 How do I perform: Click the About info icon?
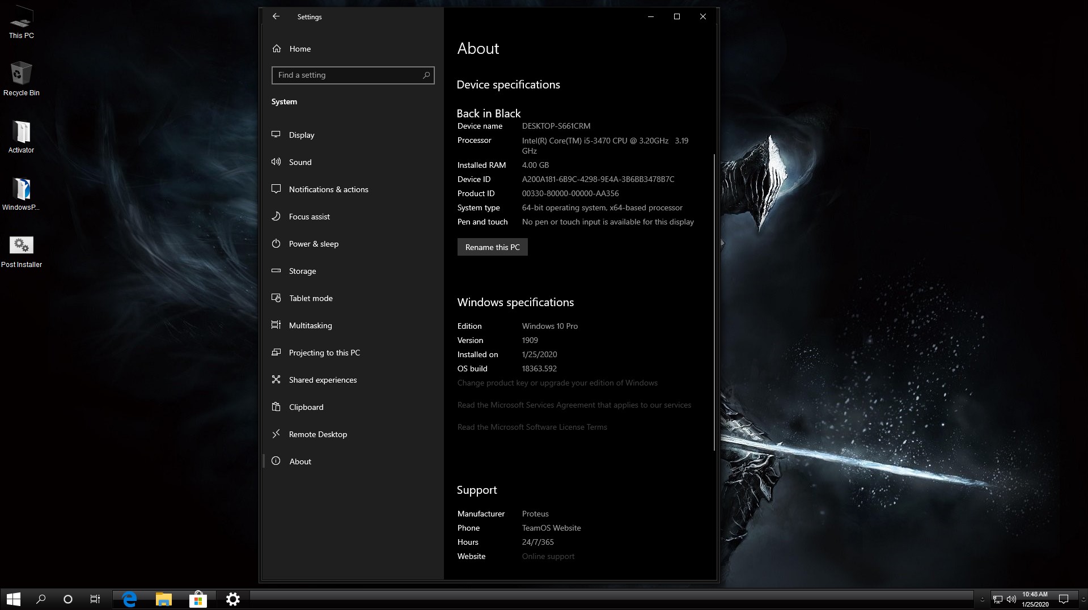(276, 461)
